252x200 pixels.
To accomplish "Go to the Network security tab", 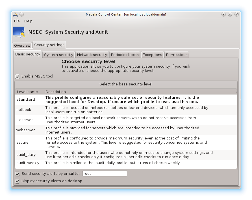I will 92,55.
